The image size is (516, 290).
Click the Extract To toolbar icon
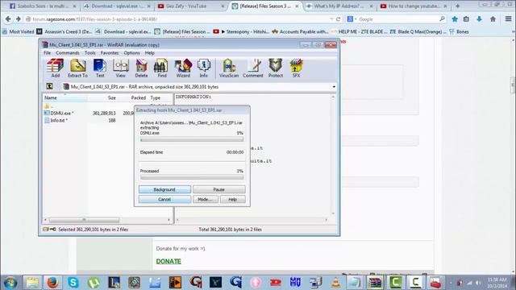[x=77, y=68]
